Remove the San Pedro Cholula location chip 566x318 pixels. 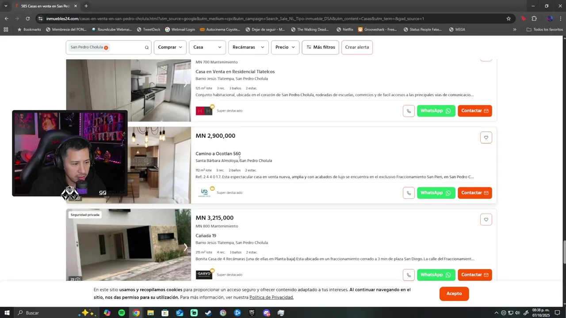click(x=106, y=47)
